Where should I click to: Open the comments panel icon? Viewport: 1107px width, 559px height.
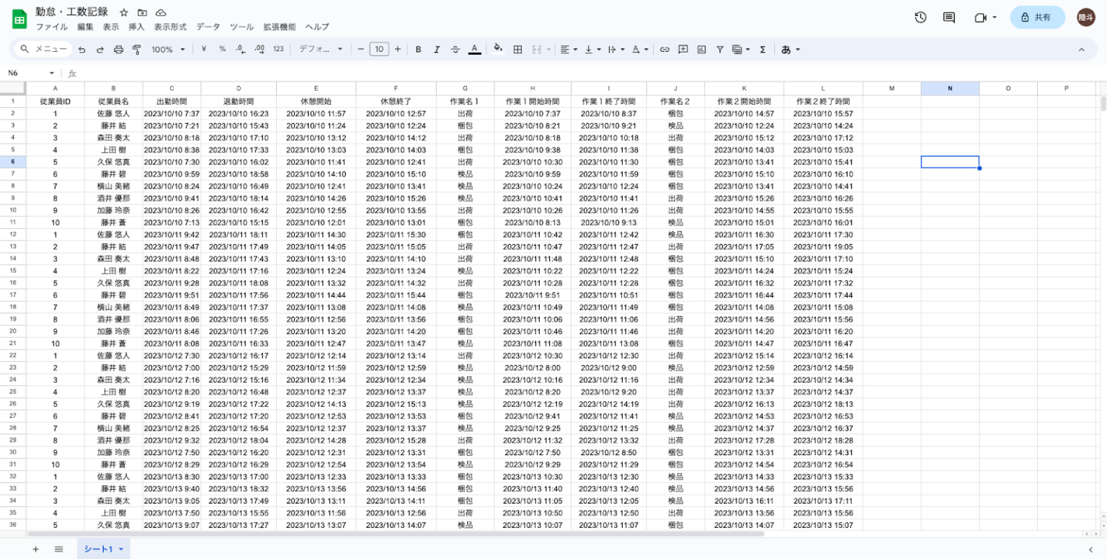pyautogui.click(x=949, y=17)
